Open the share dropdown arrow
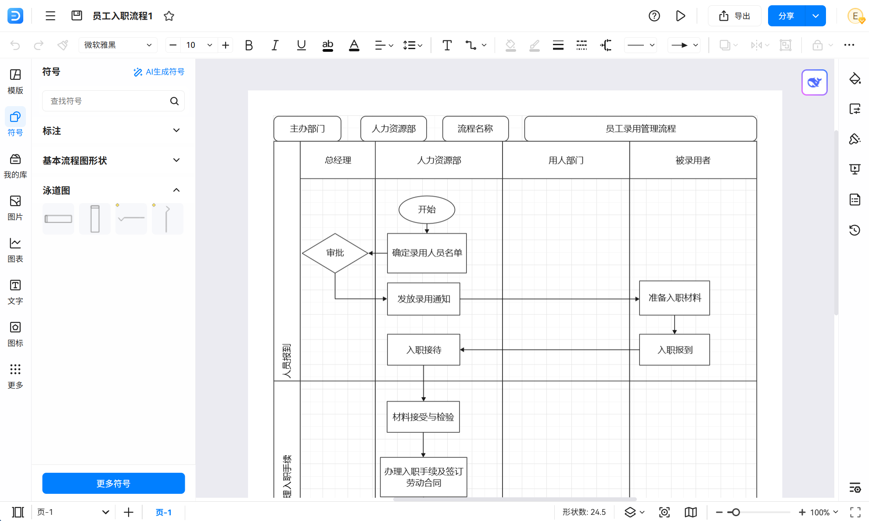The image size is (869, 521). [x=815, y=16]
